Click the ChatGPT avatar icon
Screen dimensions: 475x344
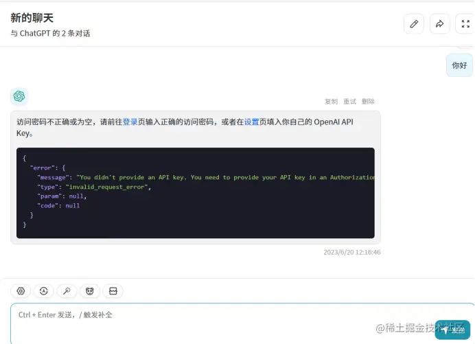[19, 96]
